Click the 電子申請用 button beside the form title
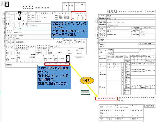Viewport: 158px width, 122px height. coord(151,12)
